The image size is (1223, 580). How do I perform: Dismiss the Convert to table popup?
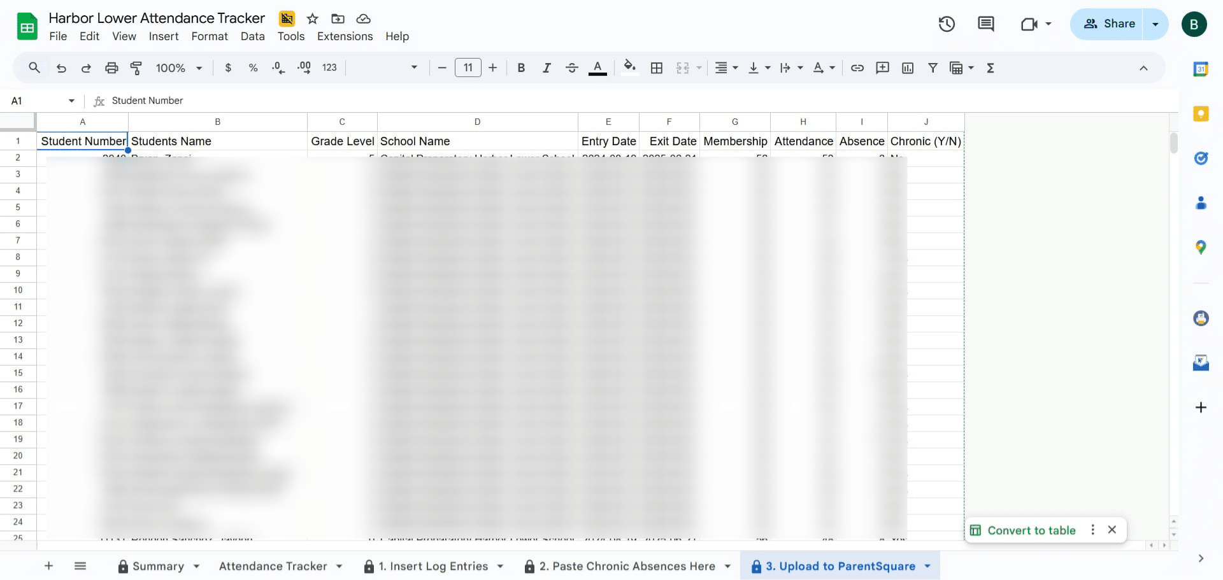click(1112, 530)
